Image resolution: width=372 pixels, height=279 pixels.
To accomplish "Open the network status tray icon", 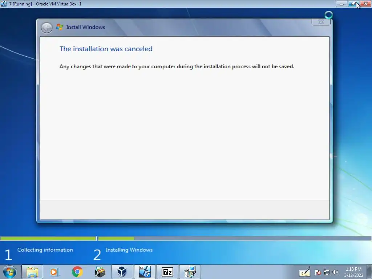I will [x=327, y=272].
